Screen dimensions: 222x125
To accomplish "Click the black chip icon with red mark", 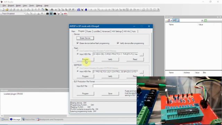I will click(x=55, y=14).
